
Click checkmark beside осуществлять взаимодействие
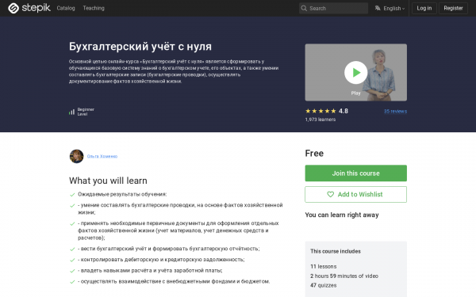(72, 282)
